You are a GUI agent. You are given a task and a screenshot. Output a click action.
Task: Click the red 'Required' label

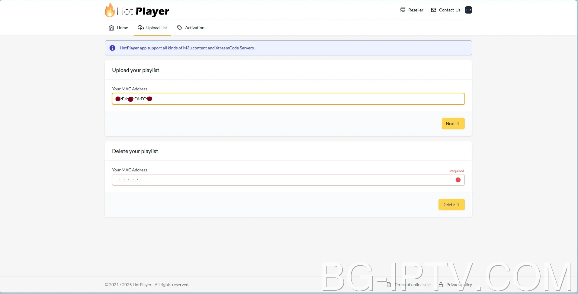[x=457, y=171]
